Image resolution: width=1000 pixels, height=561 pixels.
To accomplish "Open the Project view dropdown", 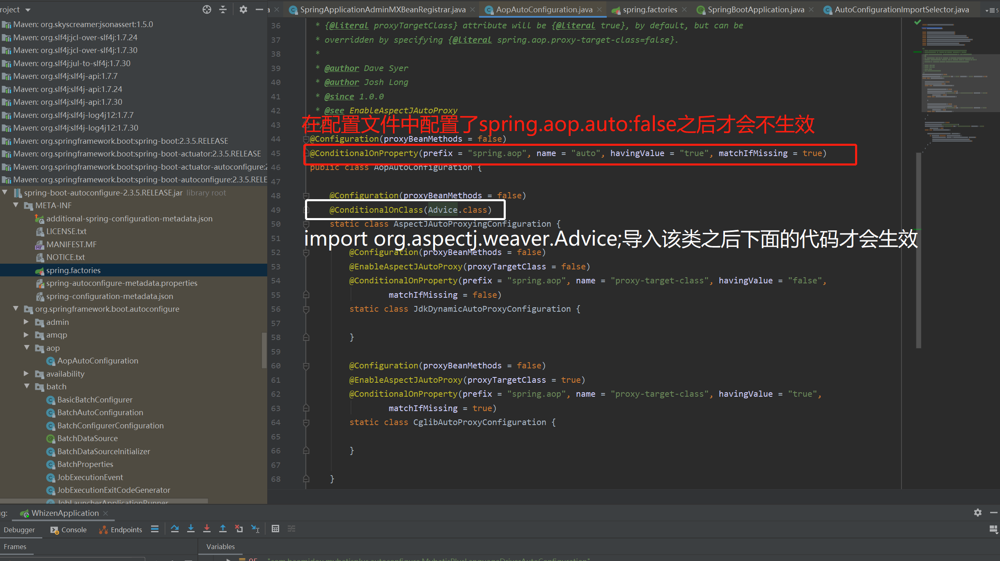I will point(28,9).
